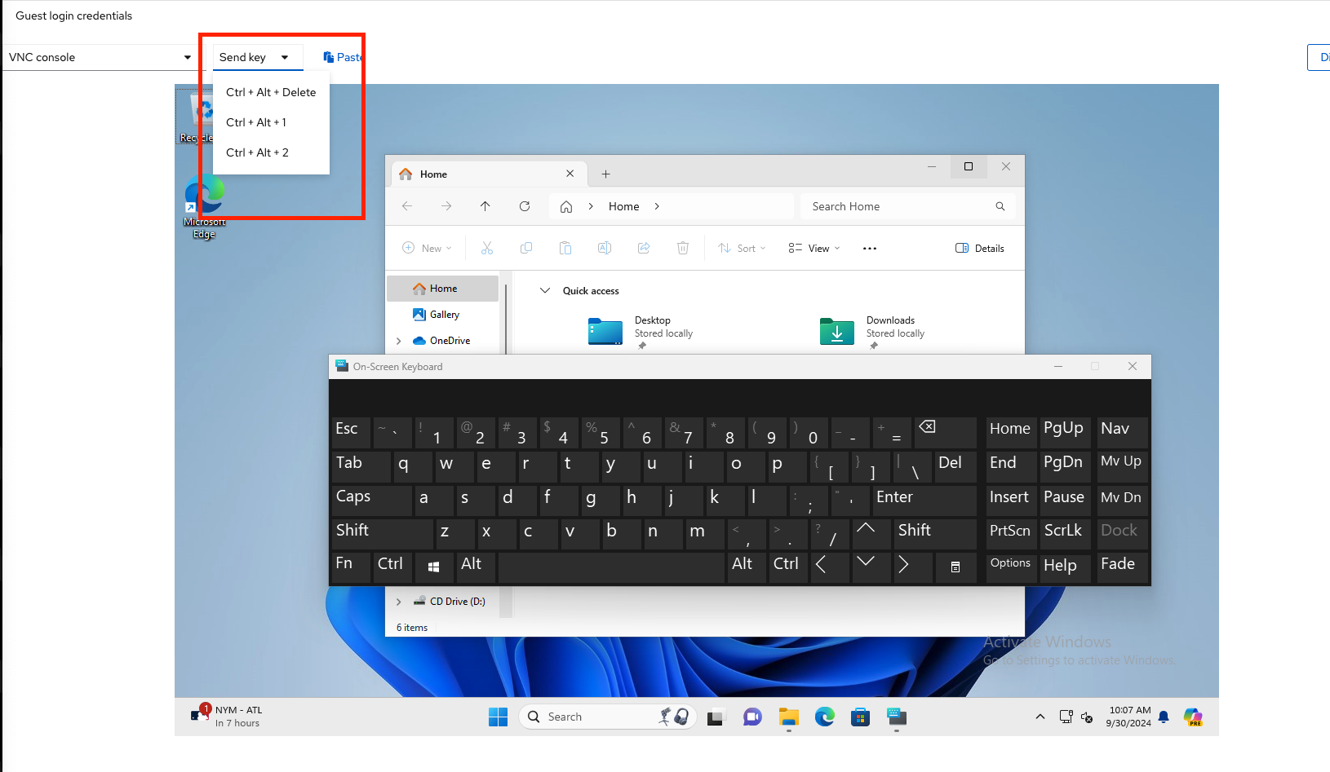This screenshot has height=772, width=1330.
Task: Open the Sort dropdown in Explorer
Action: coord(742,248)
